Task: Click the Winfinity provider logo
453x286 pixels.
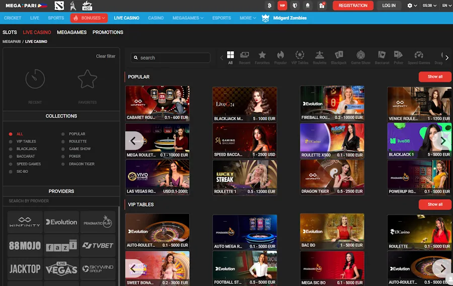Action: pyautogui.click(x=25, y=222)
